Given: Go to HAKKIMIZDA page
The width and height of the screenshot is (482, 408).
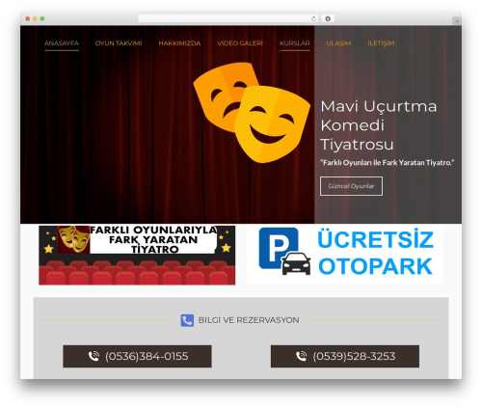Looking at the screenshot, I should coord(179,43).
